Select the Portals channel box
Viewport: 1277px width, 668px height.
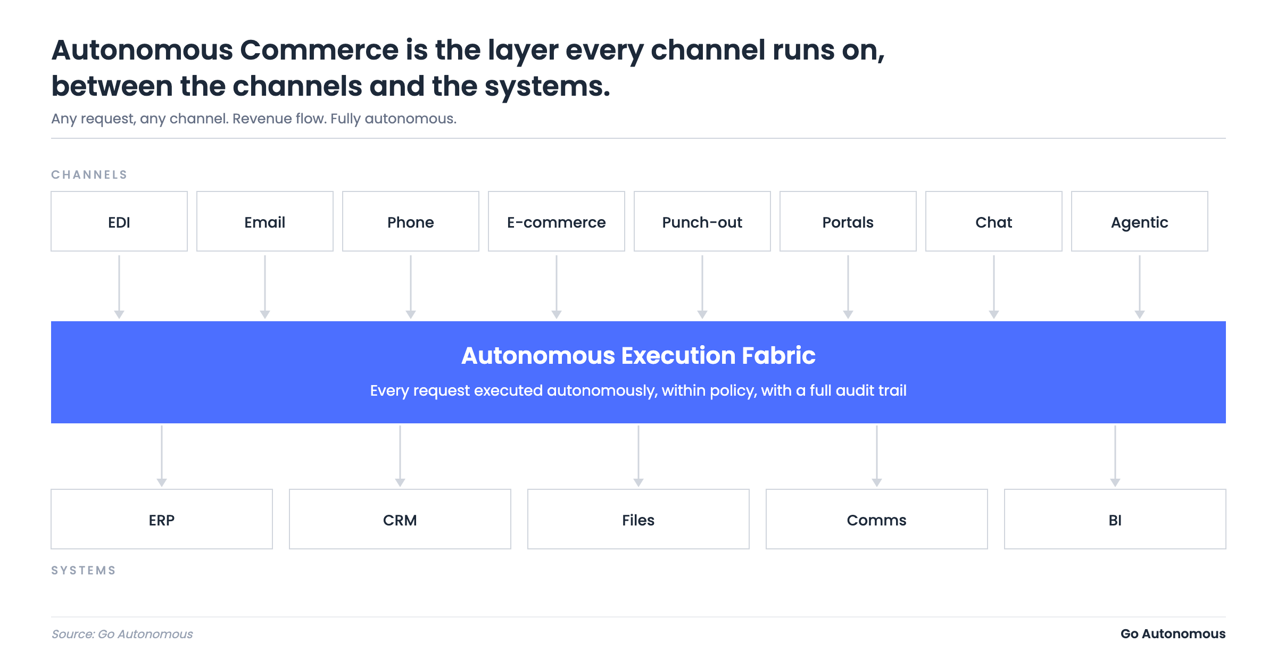[x=848, y=221]
